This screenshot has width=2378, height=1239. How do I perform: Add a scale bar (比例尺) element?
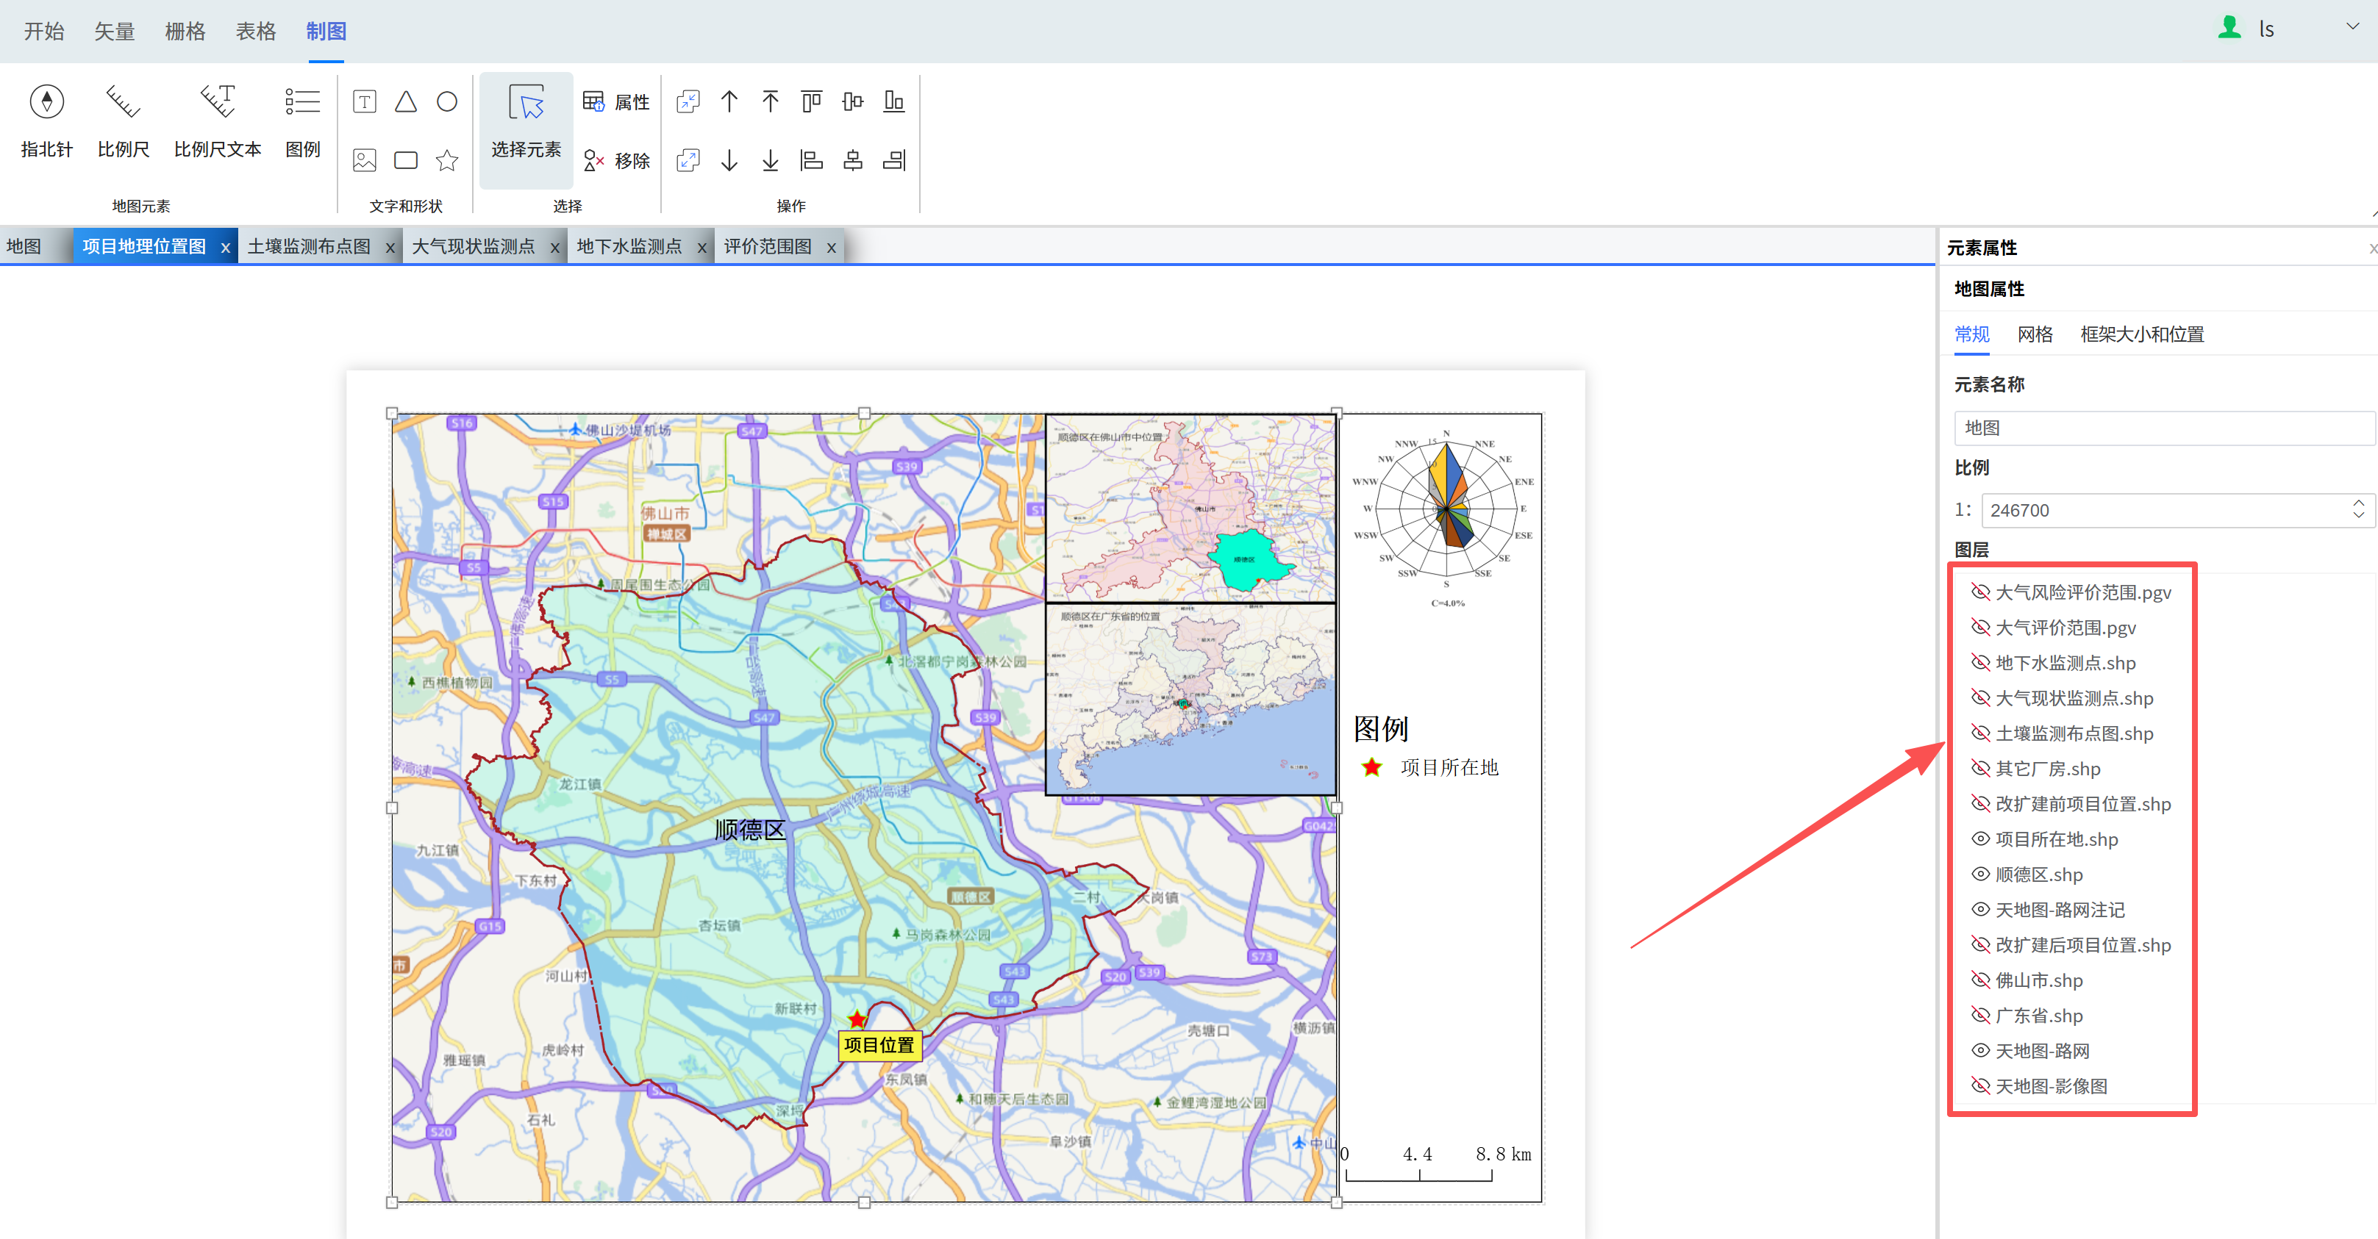point(123,119)
